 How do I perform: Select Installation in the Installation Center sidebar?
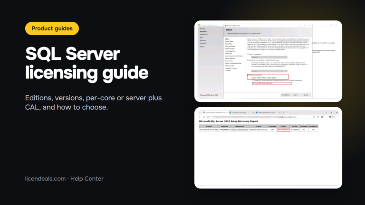click(203, 32)
